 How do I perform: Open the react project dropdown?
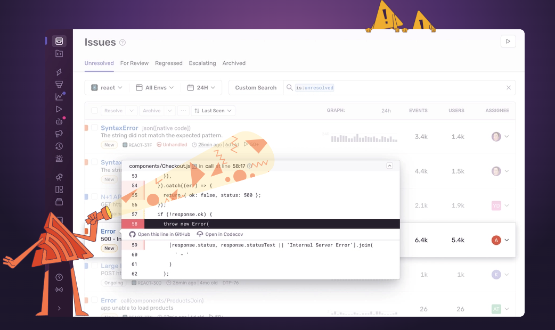point(107,88)
